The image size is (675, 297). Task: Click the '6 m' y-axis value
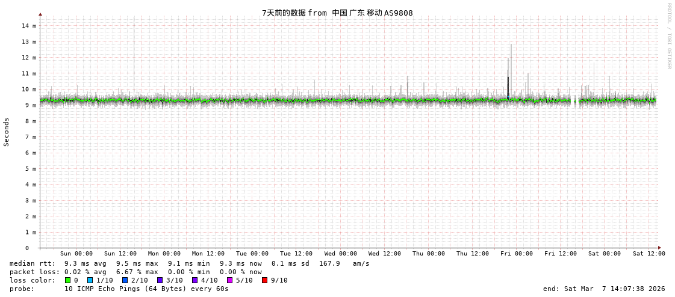coord(31,153)
